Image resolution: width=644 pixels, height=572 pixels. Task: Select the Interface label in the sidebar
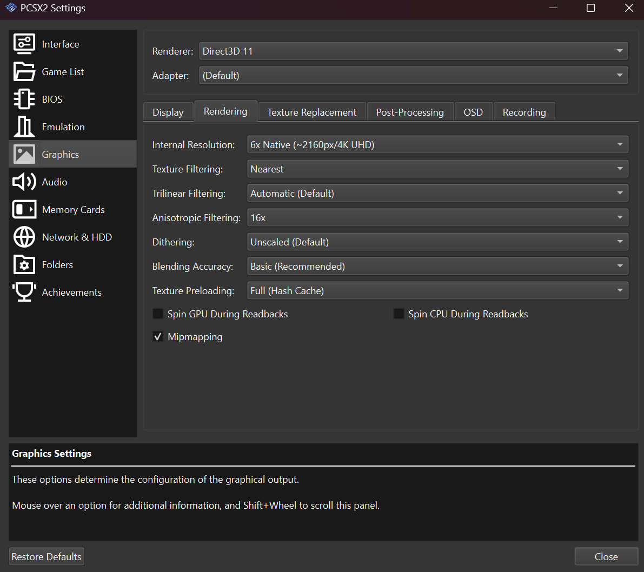coord(61,44)
